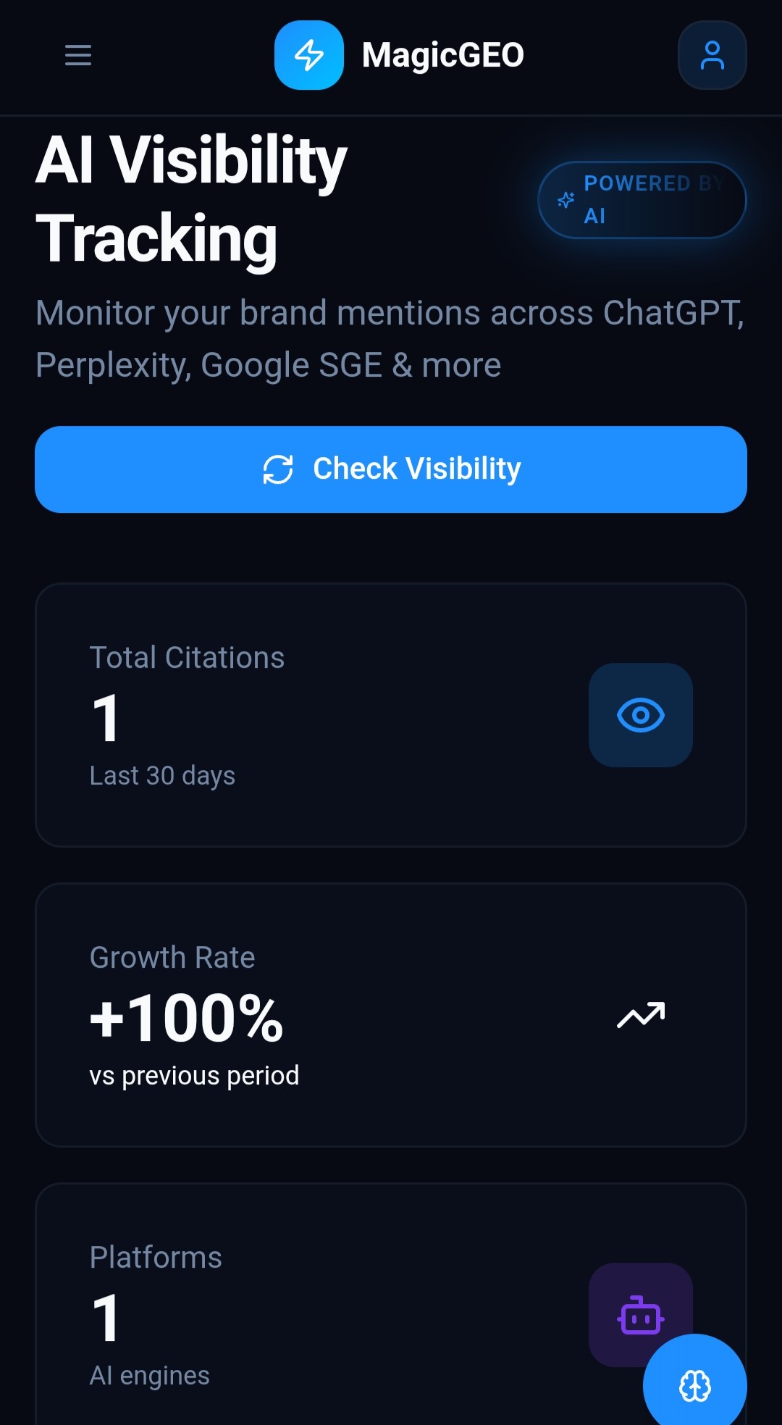Click the vs previous period text
782x1425 pixels.
pos(194,1076)
